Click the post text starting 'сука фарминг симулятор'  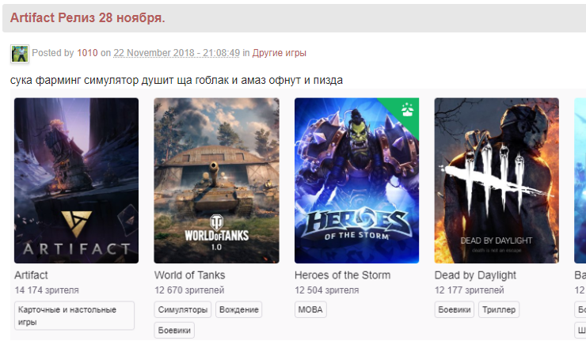177,80
